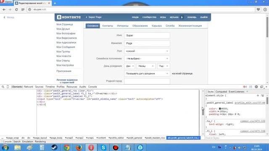Switch to the Контакты tab
Image resolution: width=269 pixels, height=151 pixels.
point(108,26)
